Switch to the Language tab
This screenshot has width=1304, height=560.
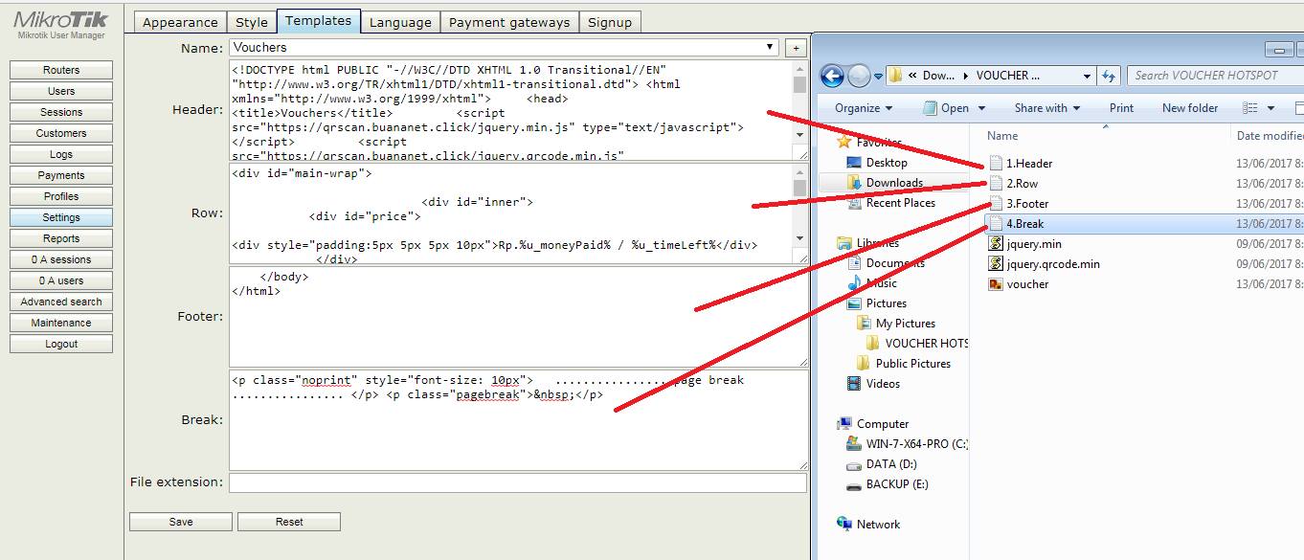[401, 22]
